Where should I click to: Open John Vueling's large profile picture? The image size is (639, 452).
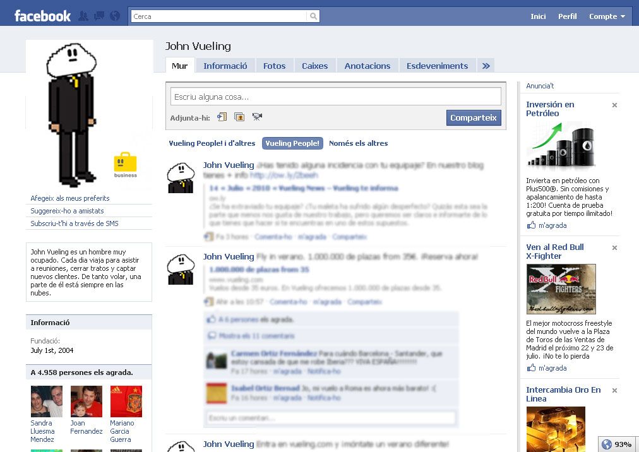pyautogui.click(x=89, y=114)
